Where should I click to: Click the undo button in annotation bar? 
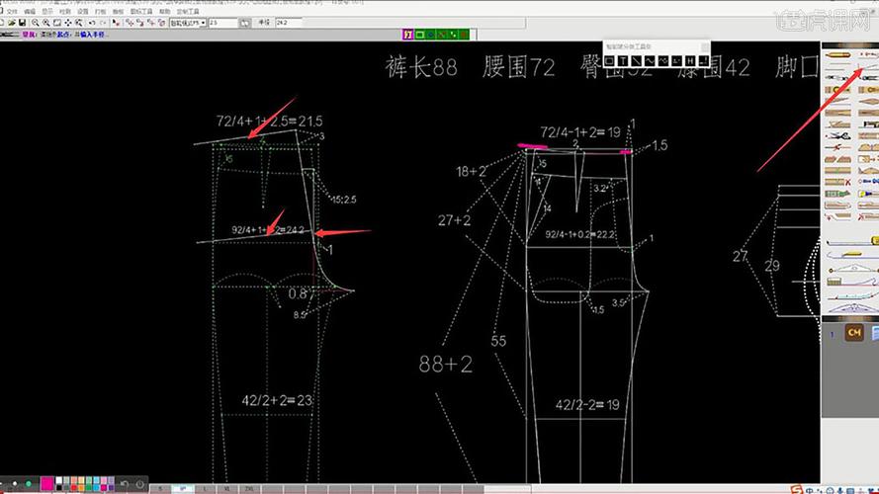pos(124,484)
